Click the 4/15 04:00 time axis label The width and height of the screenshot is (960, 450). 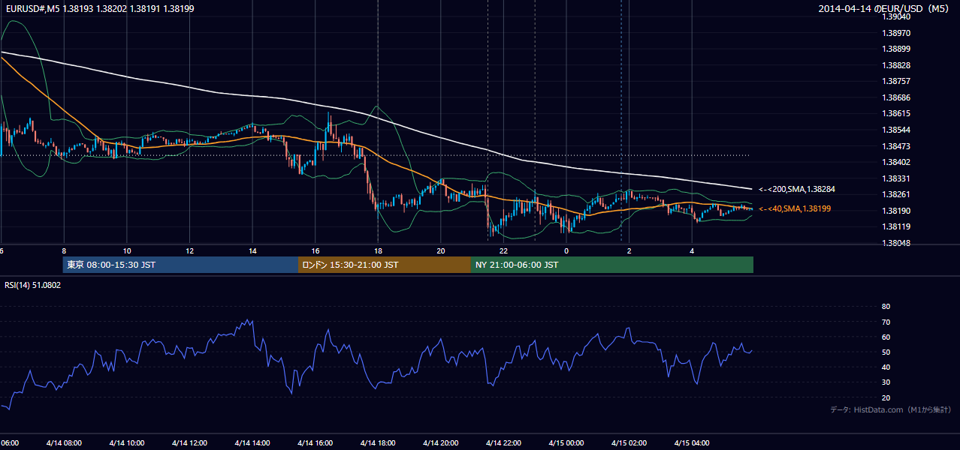click(x=692, y=442)
